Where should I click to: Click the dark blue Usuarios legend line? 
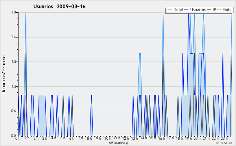186,10
